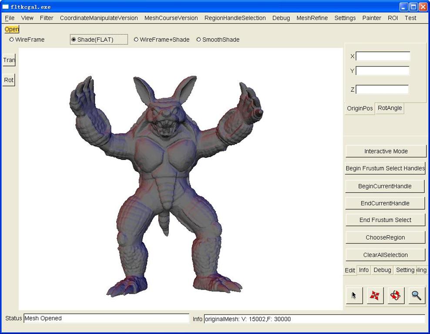
Task: Open RegionHandleSelection menu
Action: [235, 18]
